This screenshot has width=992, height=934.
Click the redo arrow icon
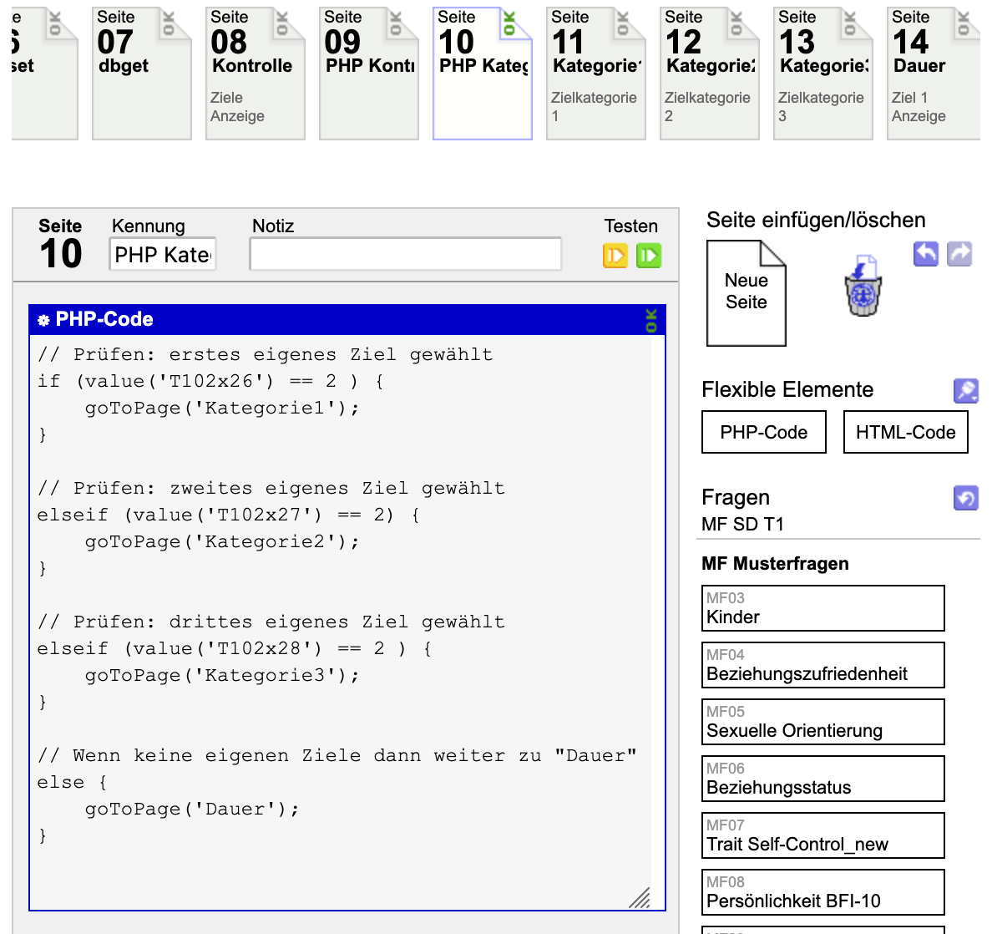coord(959,253)
